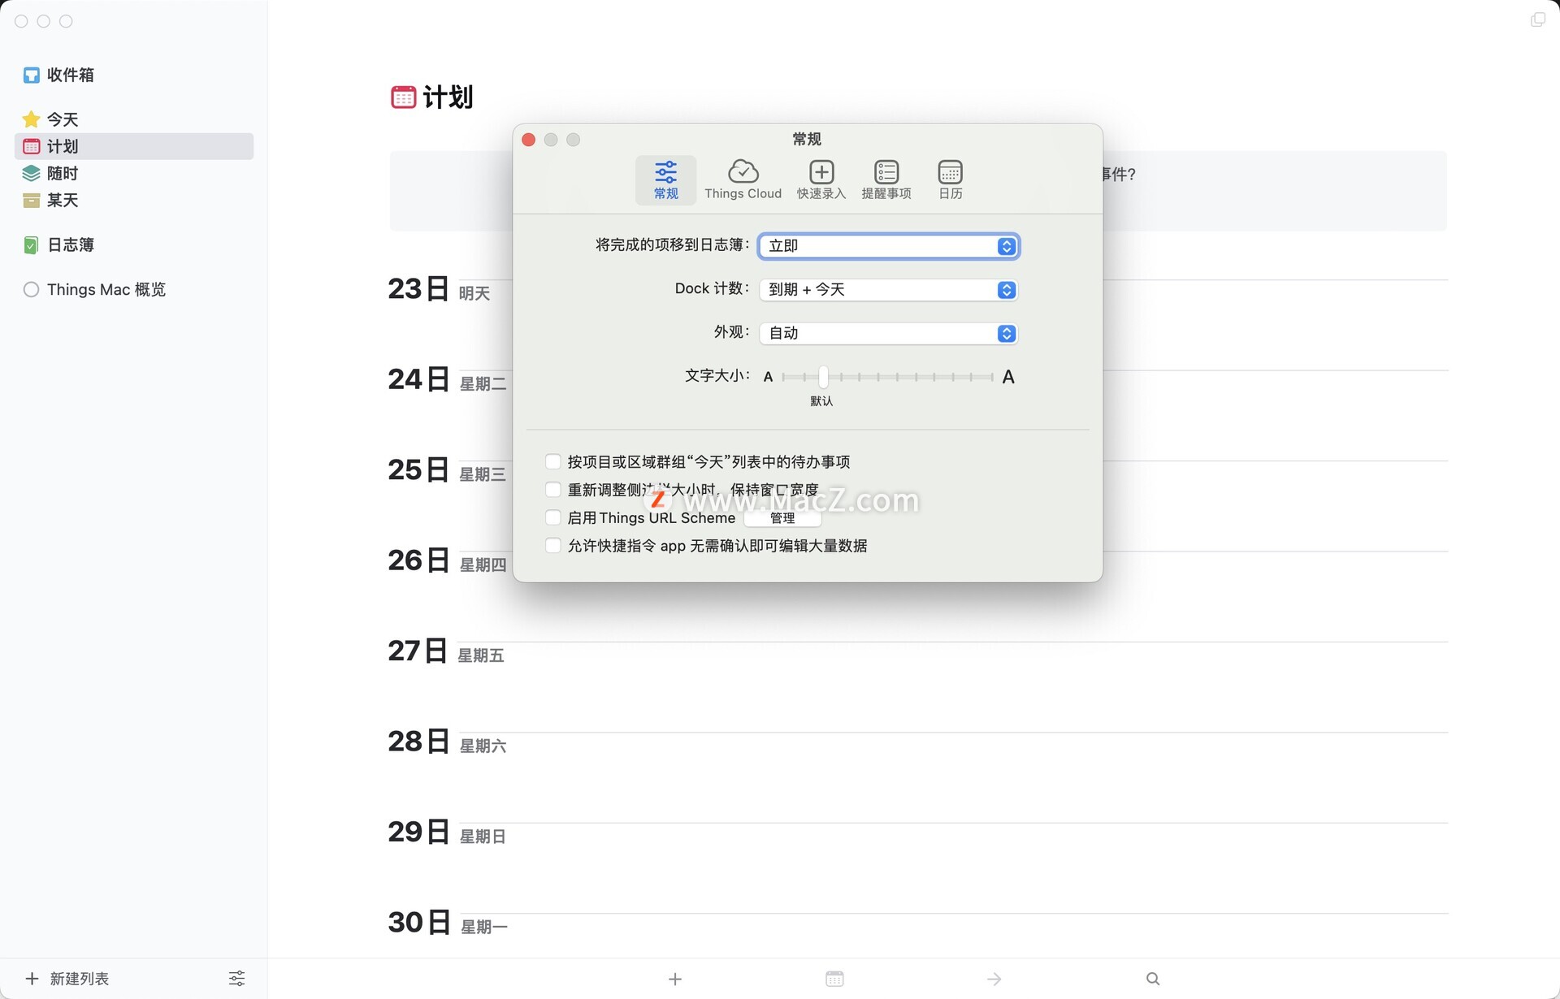Viewport: 1560px width, 999px height.
Task: Switch to the 日历 preferences tab
Action: pyautogui.click(x=950, y=179)
